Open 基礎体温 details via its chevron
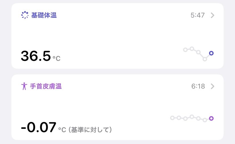Viewport: 235px width, 144px height. pyautogui.click(x=212, y=15)
